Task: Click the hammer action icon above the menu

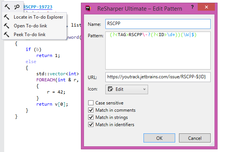Action: tap(7, 7)
